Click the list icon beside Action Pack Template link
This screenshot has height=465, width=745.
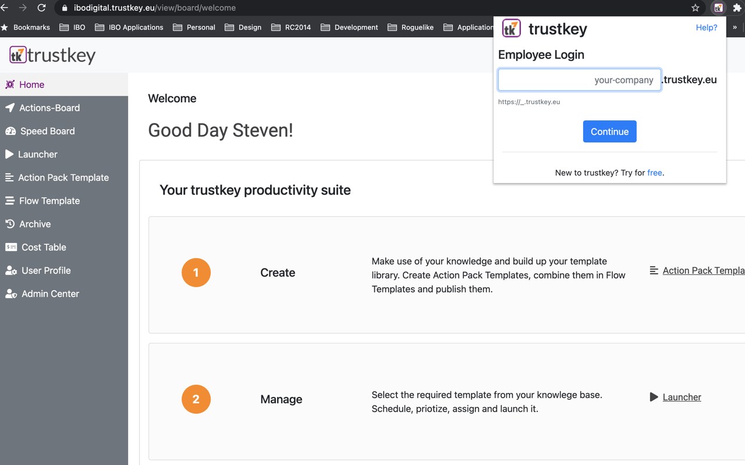(654, 270)
